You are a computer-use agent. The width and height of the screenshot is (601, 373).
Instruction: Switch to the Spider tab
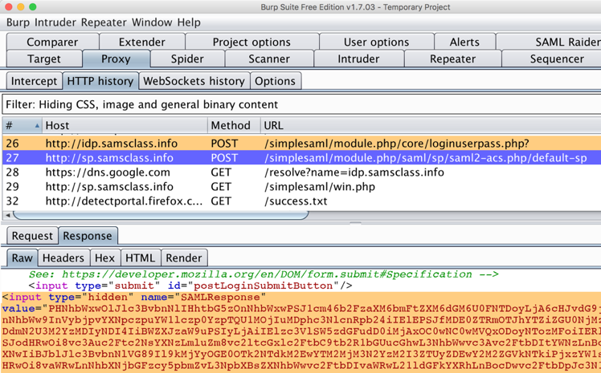tap(187, 59)
